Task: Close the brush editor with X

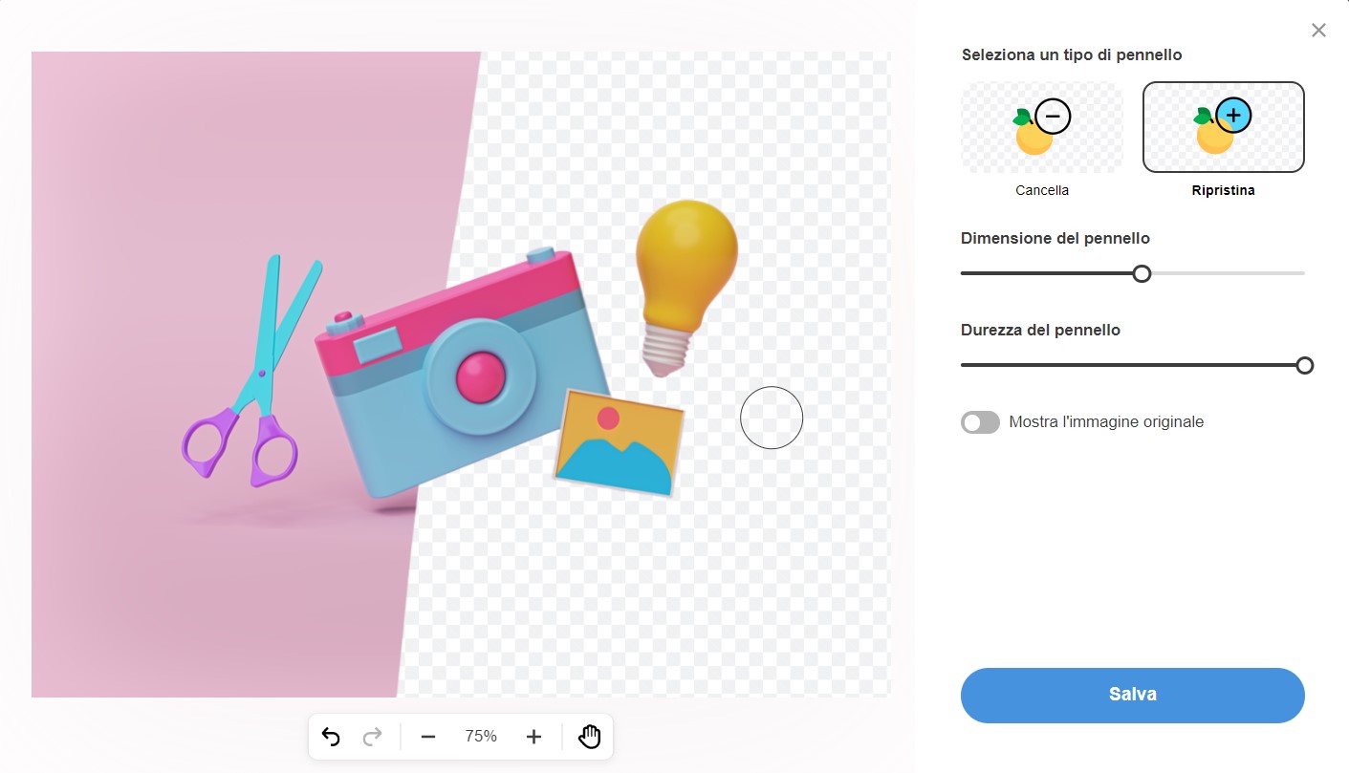Action: click(1318, 31)
